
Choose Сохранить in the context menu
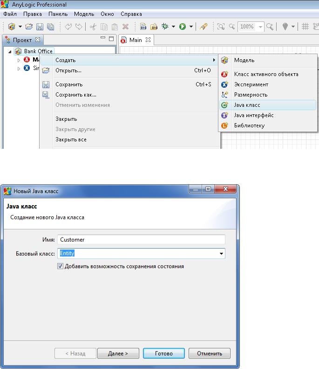click(129, 84)
